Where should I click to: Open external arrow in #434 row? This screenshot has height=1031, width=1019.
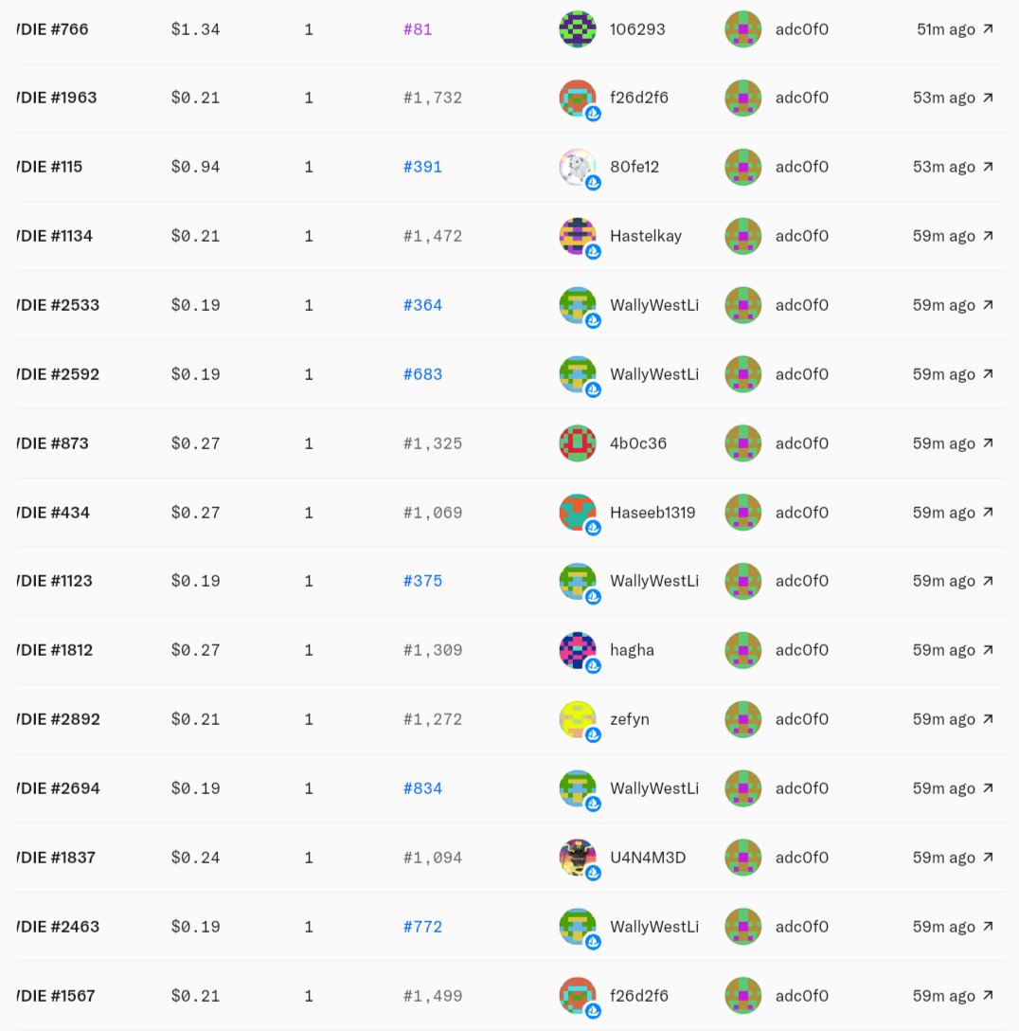click(x=988, y=513)
